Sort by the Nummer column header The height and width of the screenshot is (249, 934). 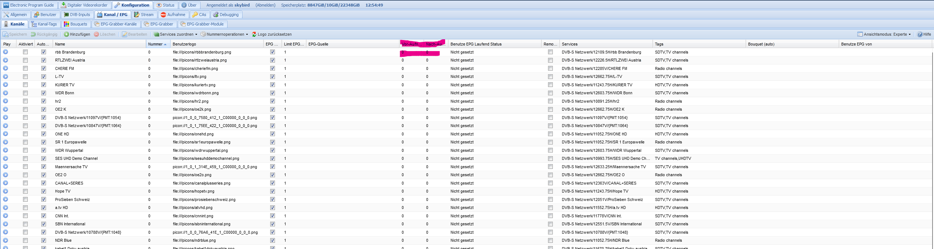[158, 44]
